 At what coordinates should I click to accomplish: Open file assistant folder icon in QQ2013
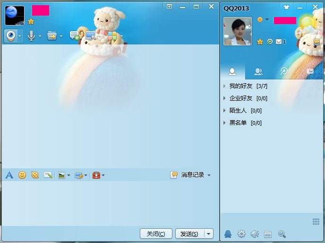[268, 234]
